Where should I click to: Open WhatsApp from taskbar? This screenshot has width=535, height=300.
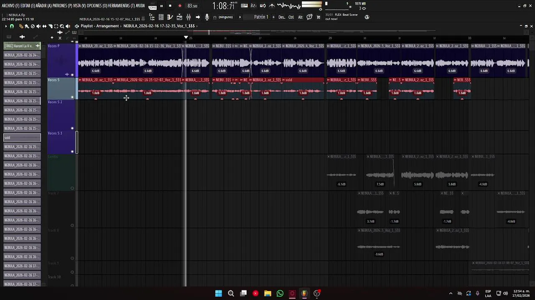click(280, 293)
